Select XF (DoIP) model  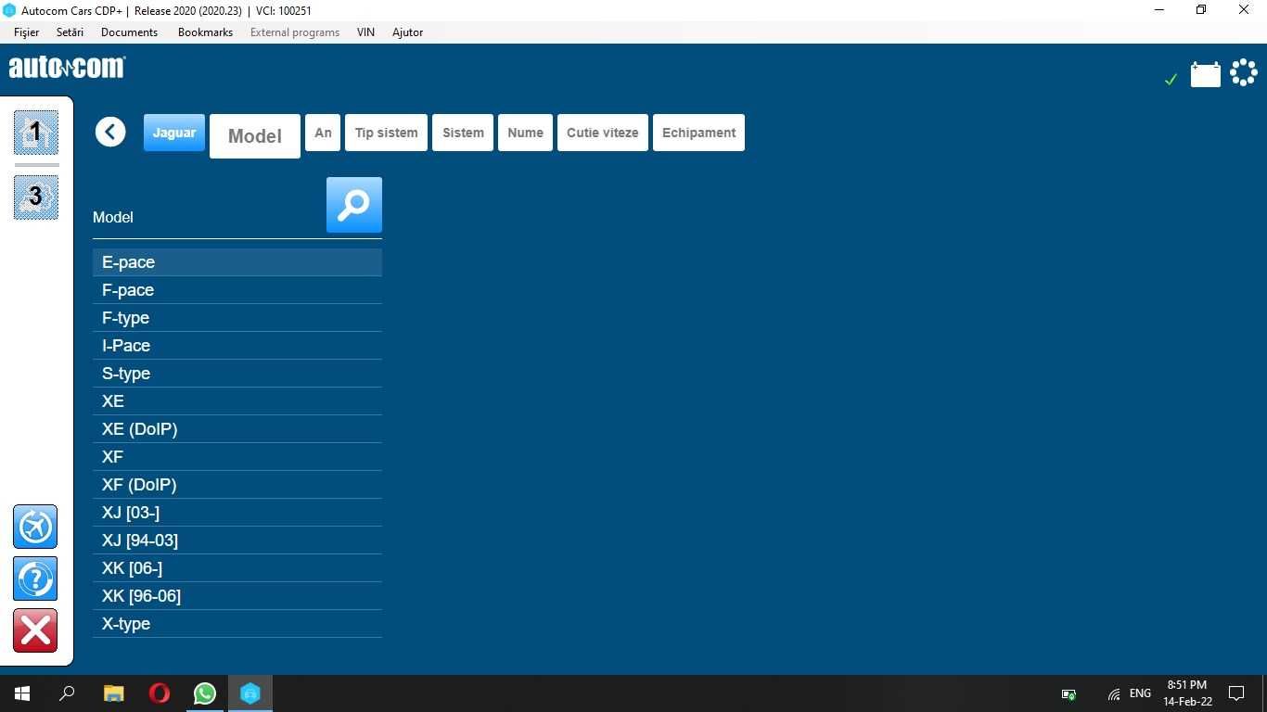237,485
